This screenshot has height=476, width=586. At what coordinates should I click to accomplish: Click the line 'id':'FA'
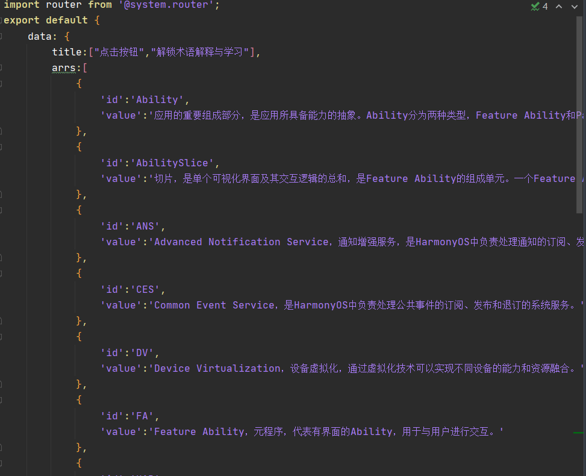point(129,415)
